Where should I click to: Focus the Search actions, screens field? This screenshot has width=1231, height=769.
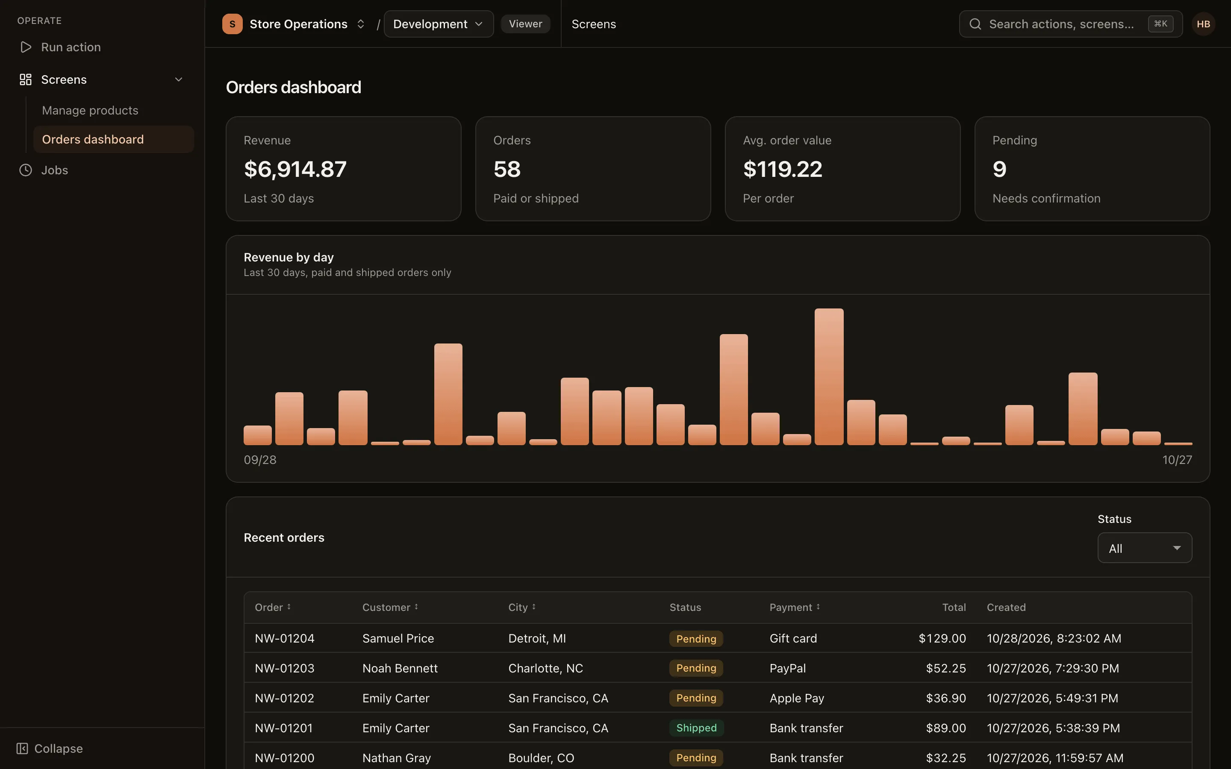(x=1070, y=24)
